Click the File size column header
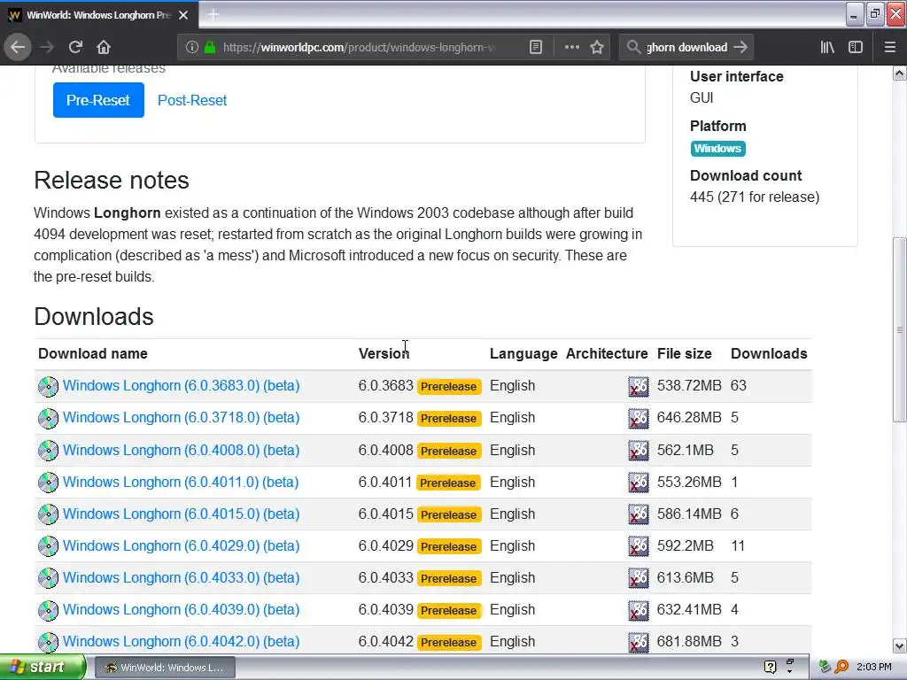The image size is (907, 680). [685, 353]
